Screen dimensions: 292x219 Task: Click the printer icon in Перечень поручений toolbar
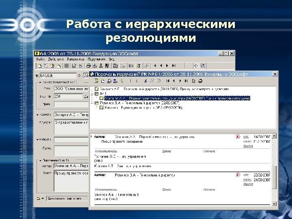point(200,81)
